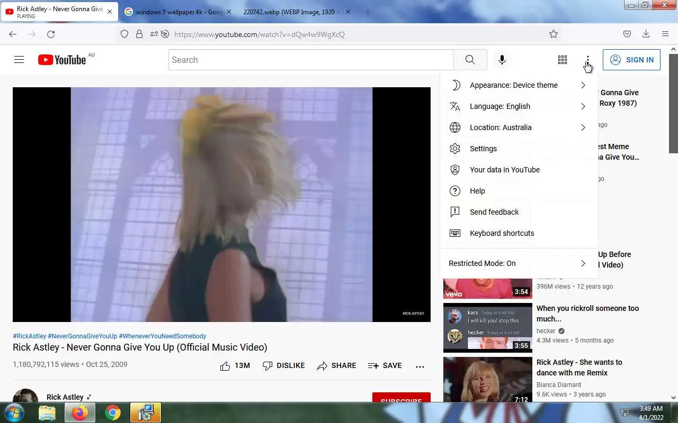Open Location: Australia submenu

[x=519, y=127]
